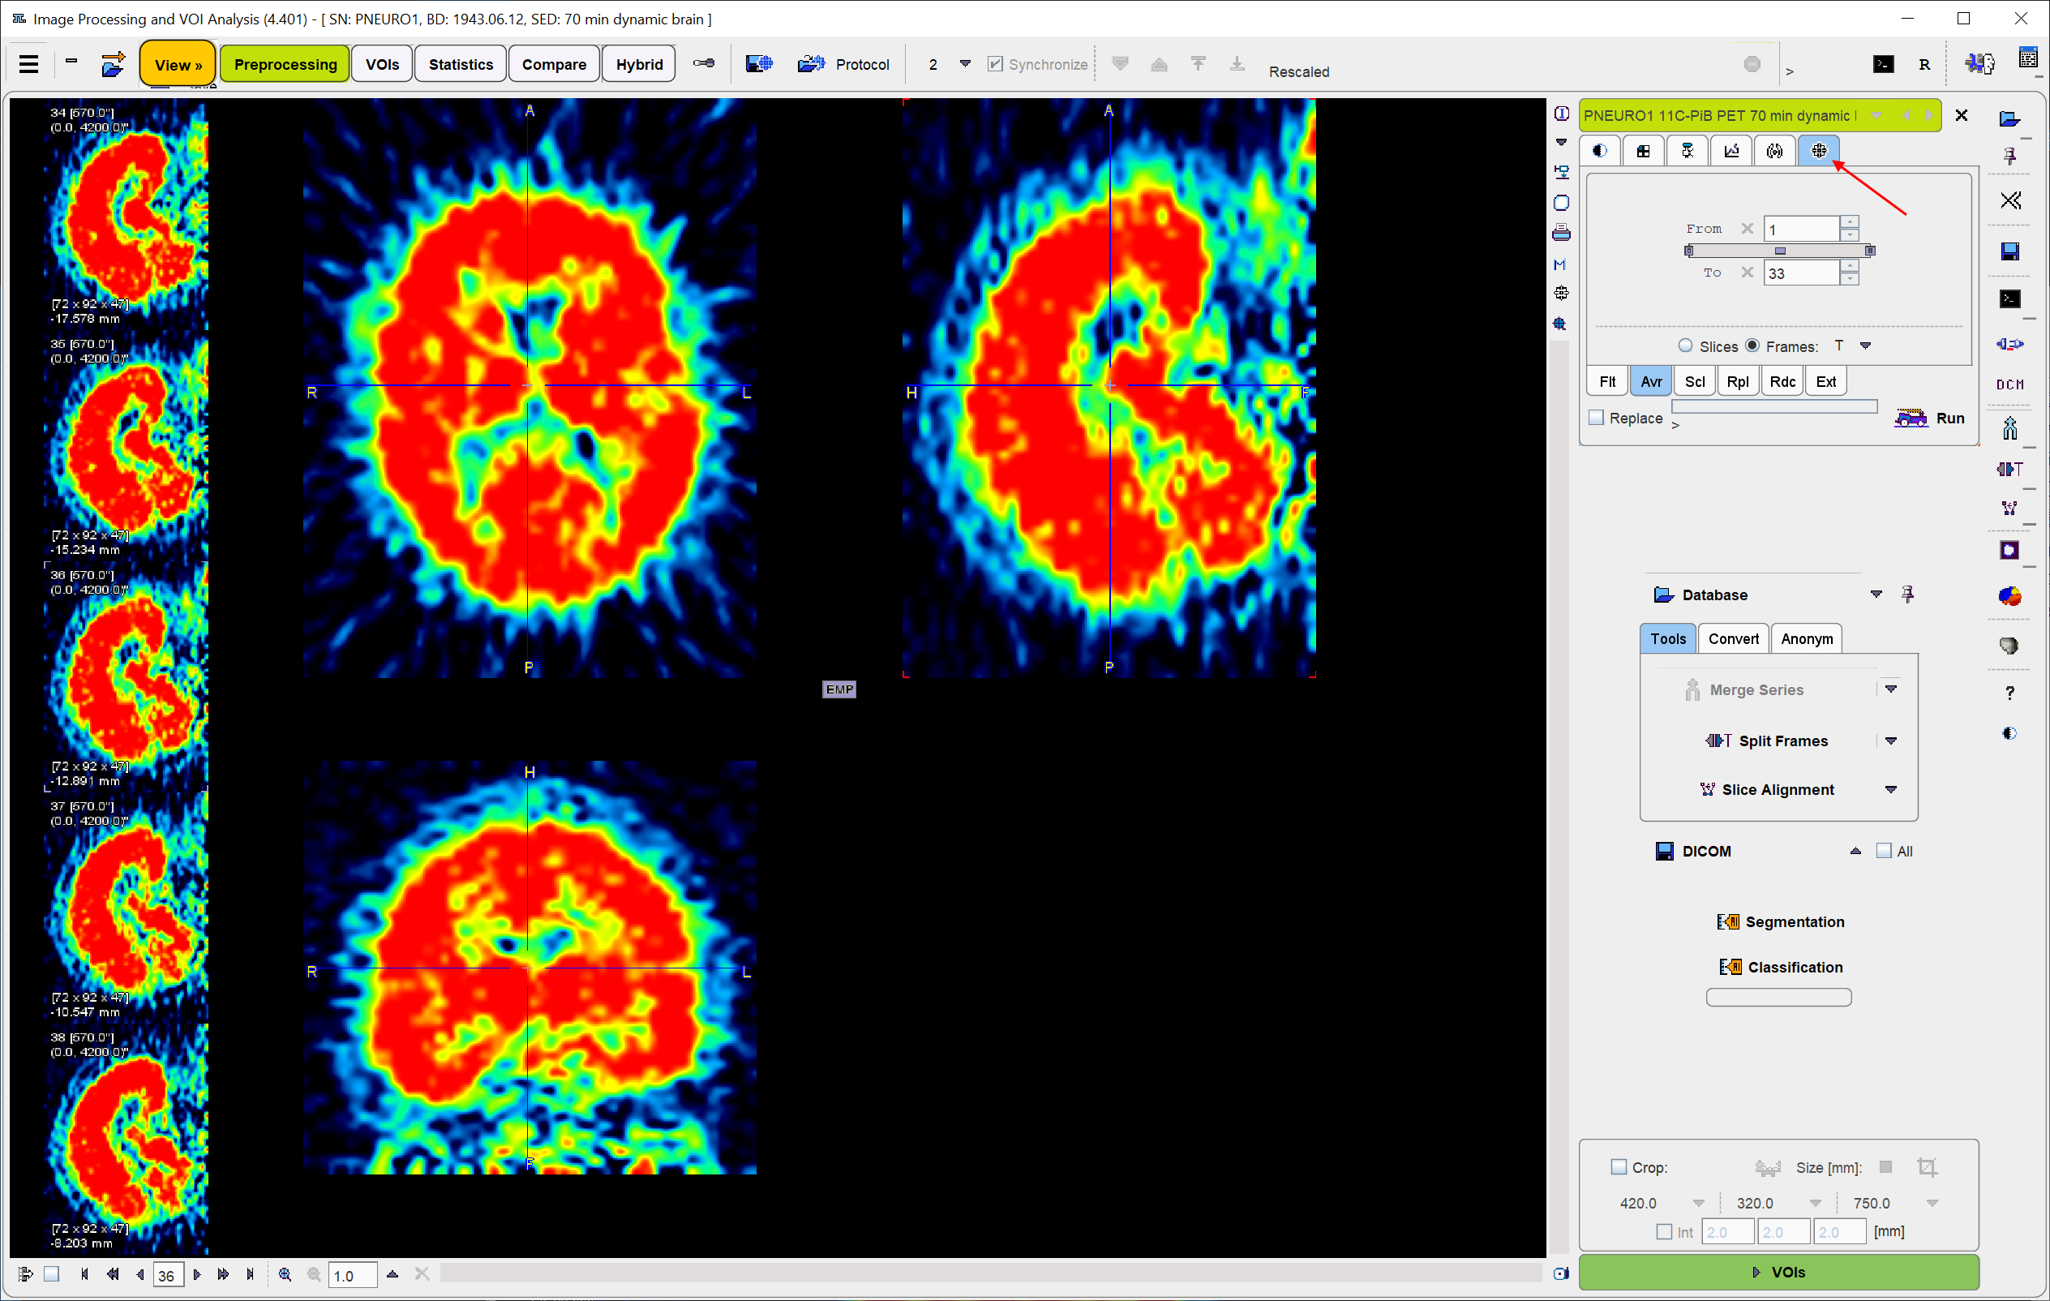
Task: Open the Compare page tab
Action: point(553,64)
